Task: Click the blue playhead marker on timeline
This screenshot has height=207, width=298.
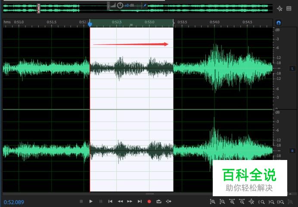Action: [90, 24]
